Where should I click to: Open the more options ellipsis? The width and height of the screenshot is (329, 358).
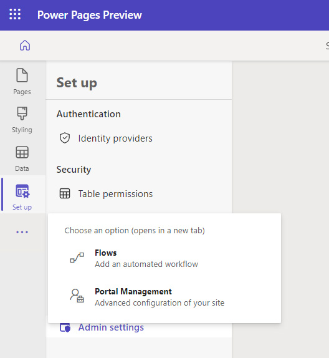(22, 232)
